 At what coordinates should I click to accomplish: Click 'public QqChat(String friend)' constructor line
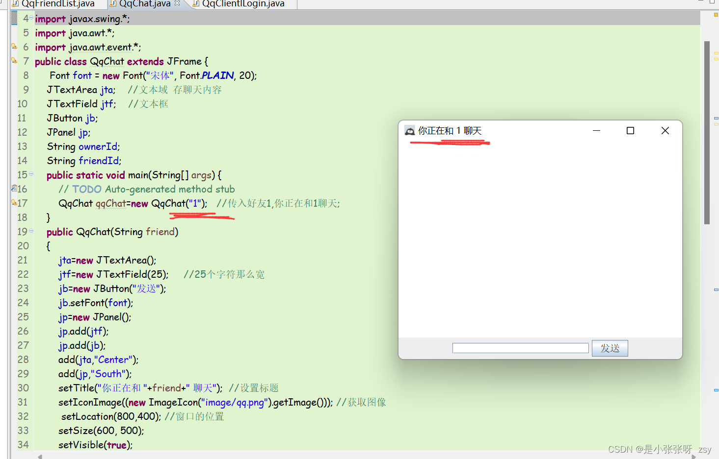(x=112, y=232)
